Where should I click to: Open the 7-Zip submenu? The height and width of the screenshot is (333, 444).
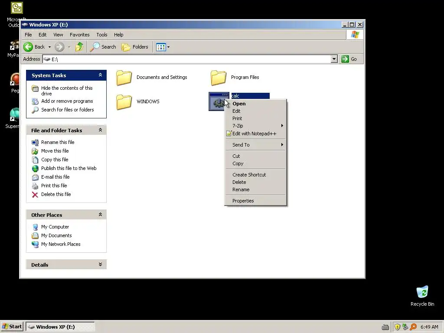click(x=255, y=126)
